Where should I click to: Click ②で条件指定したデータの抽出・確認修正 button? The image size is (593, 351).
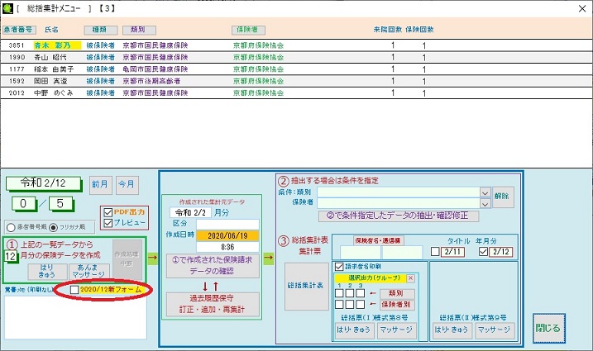399,216
